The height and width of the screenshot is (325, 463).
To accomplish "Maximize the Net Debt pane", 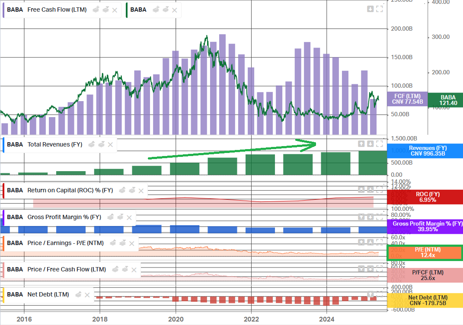I will coord(380,294).
